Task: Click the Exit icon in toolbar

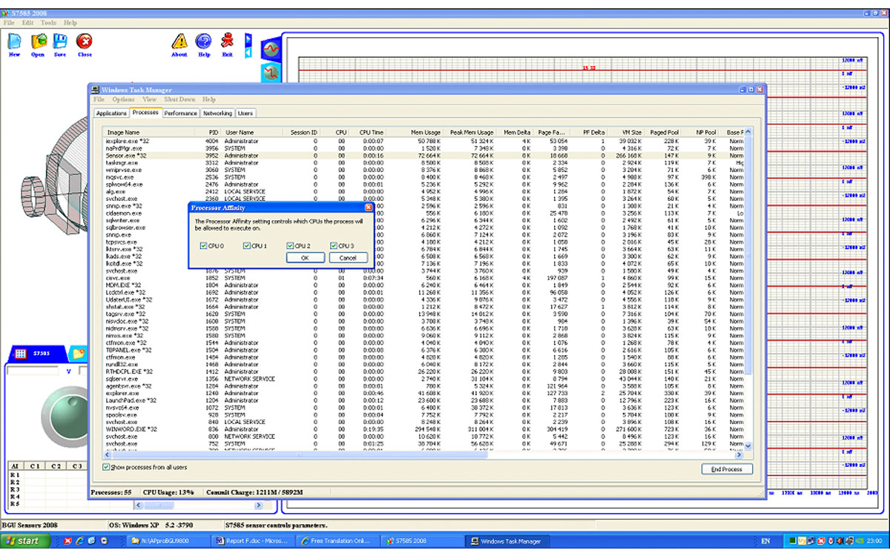Action: coord(228,42)
